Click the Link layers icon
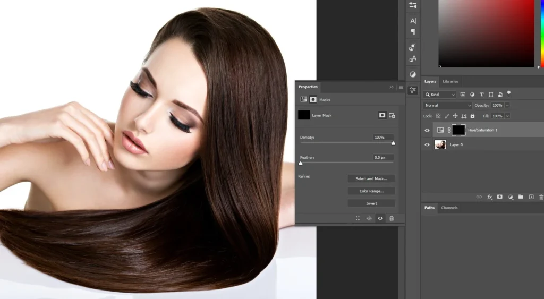Viewport: 544px width, 299px height. click(x=479, y=197)
